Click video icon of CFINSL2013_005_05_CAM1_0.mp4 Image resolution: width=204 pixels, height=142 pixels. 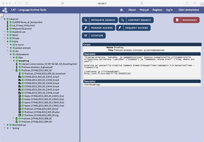pos(20,77)
